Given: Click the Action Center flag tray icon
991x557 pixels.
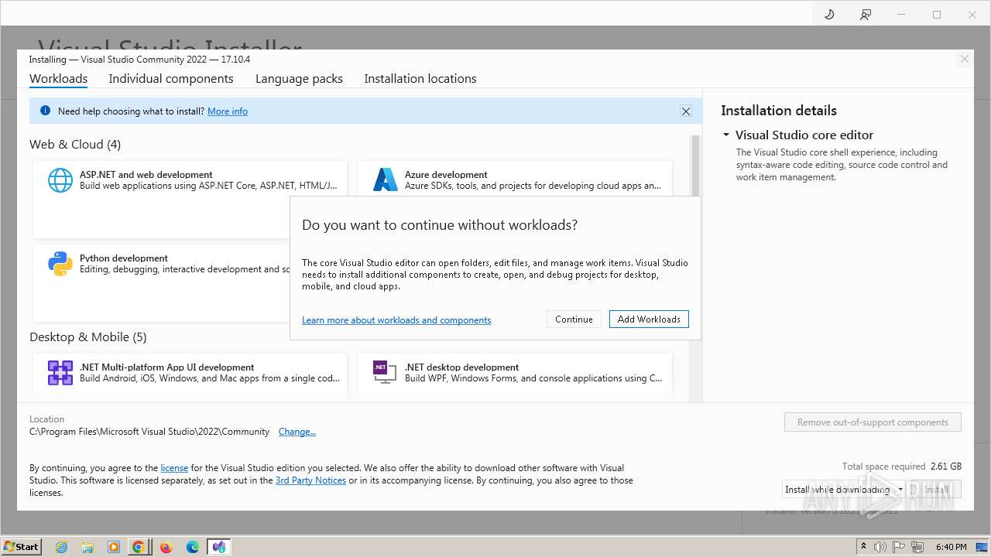Looking at the screenshot, I should (x=900, y=547).
